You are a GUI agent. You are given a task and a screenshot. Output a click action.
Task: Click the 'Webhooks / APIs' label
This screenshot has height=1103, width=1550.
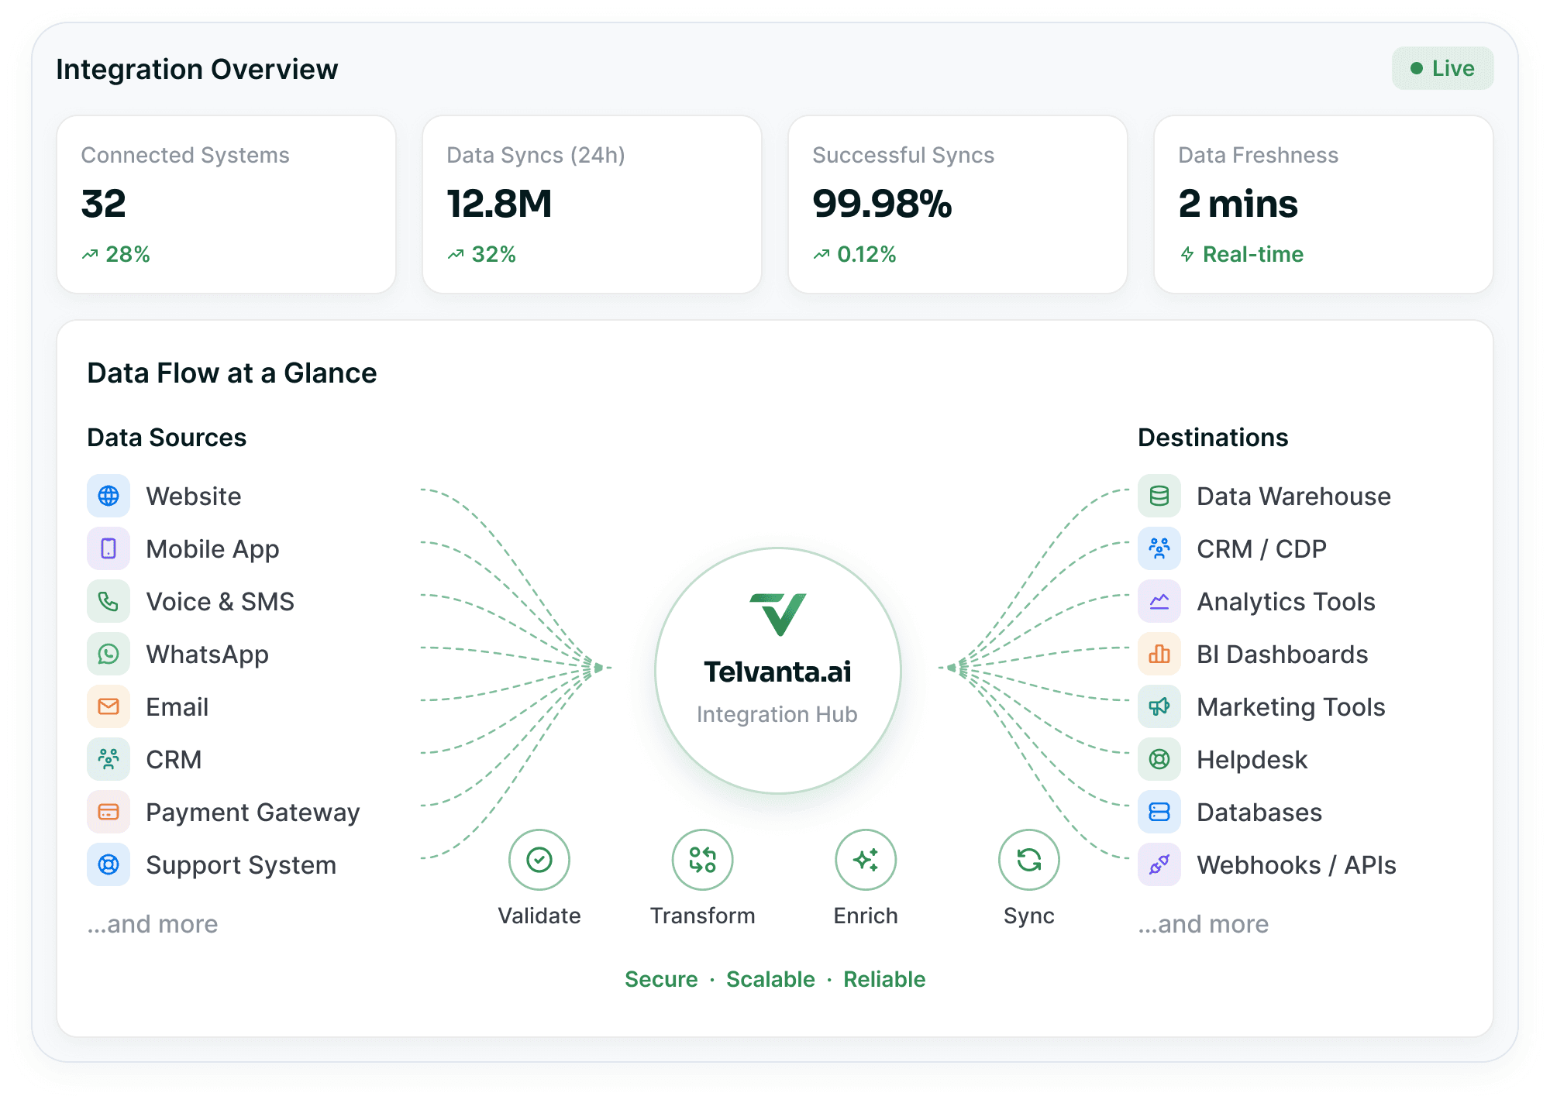tap(1297, 865)
